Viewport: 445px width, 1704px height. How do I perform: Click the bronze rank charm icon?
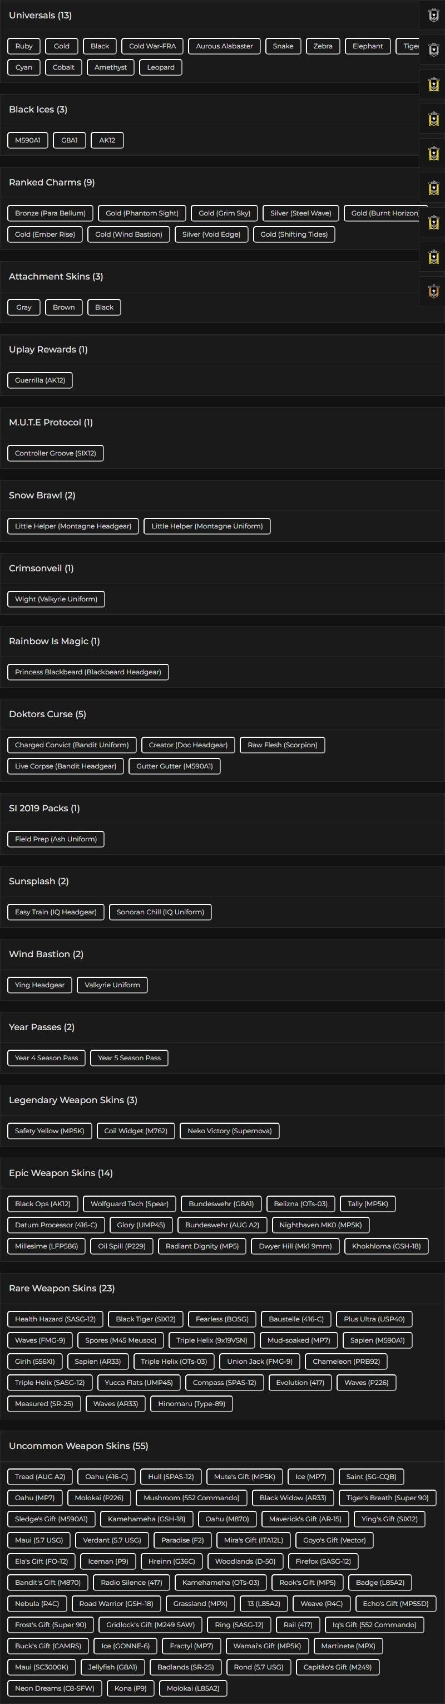pyautogui.click(x=434, y=291)
